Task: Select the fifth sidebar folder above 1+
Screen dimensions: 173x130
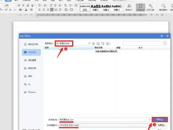Action: point(28,76)
